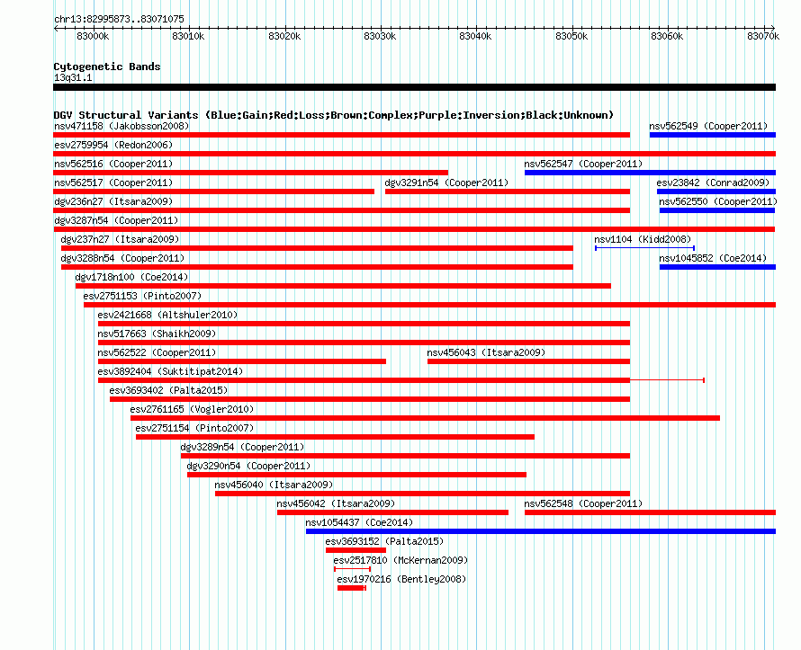
Task: Click the blue nsv562547 gain bar
Action: click(650, 173)
